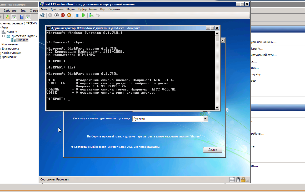The width and height of the screenshot is (305, 192).
Task: Maximize the cmd.exe diskpart window
Action: pos(212,28)
